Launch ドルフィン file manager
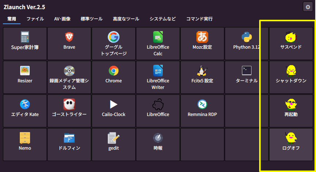The height and width of the screenshot is (172, 316). (x=69, y=145)
